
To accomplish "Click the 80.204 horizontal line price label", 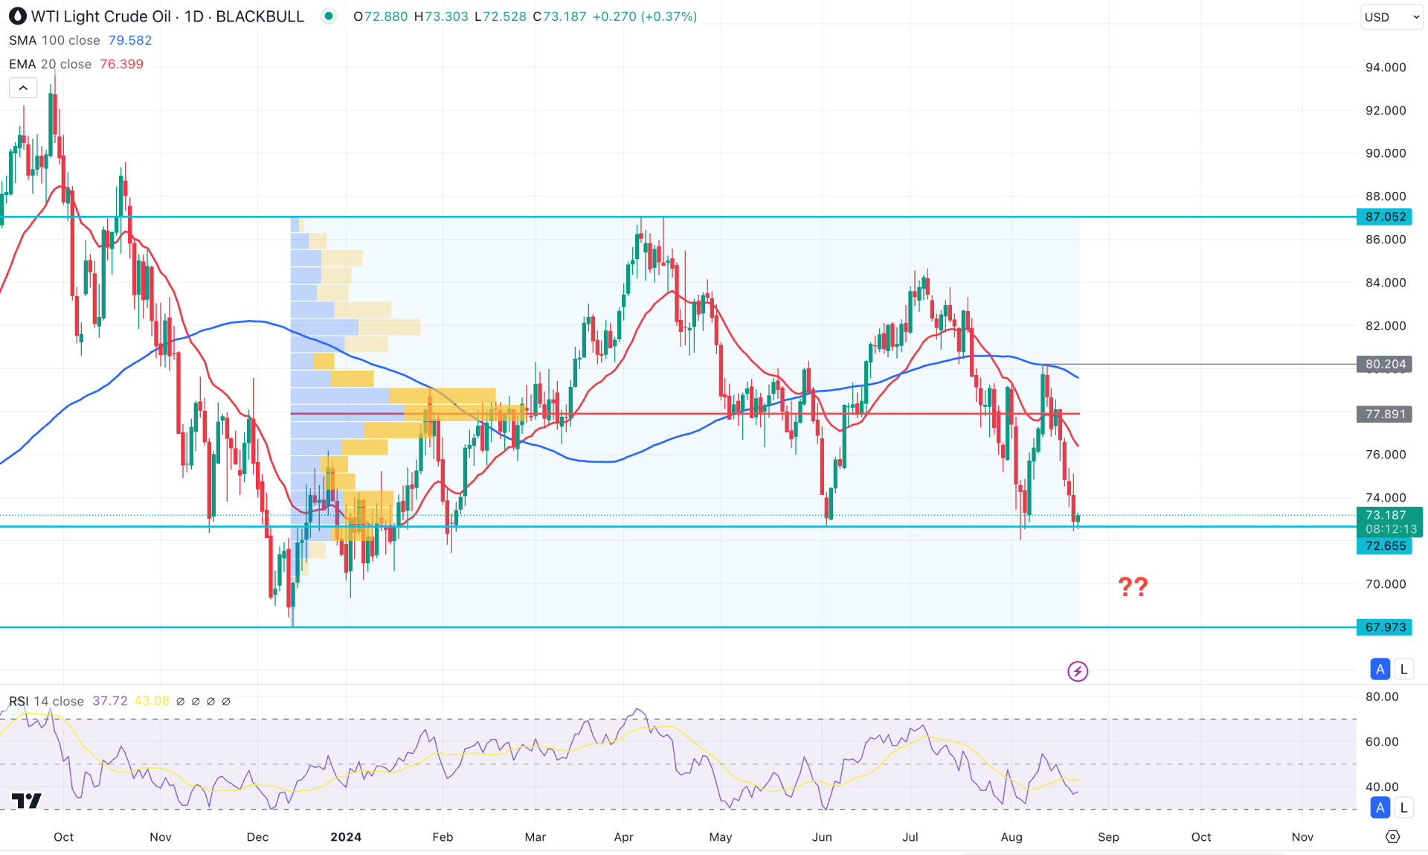I will pos(1385,364).
